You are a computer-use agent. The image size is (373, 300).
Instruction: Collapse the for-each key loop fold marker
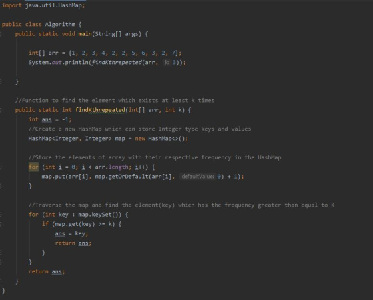[1, 215]
